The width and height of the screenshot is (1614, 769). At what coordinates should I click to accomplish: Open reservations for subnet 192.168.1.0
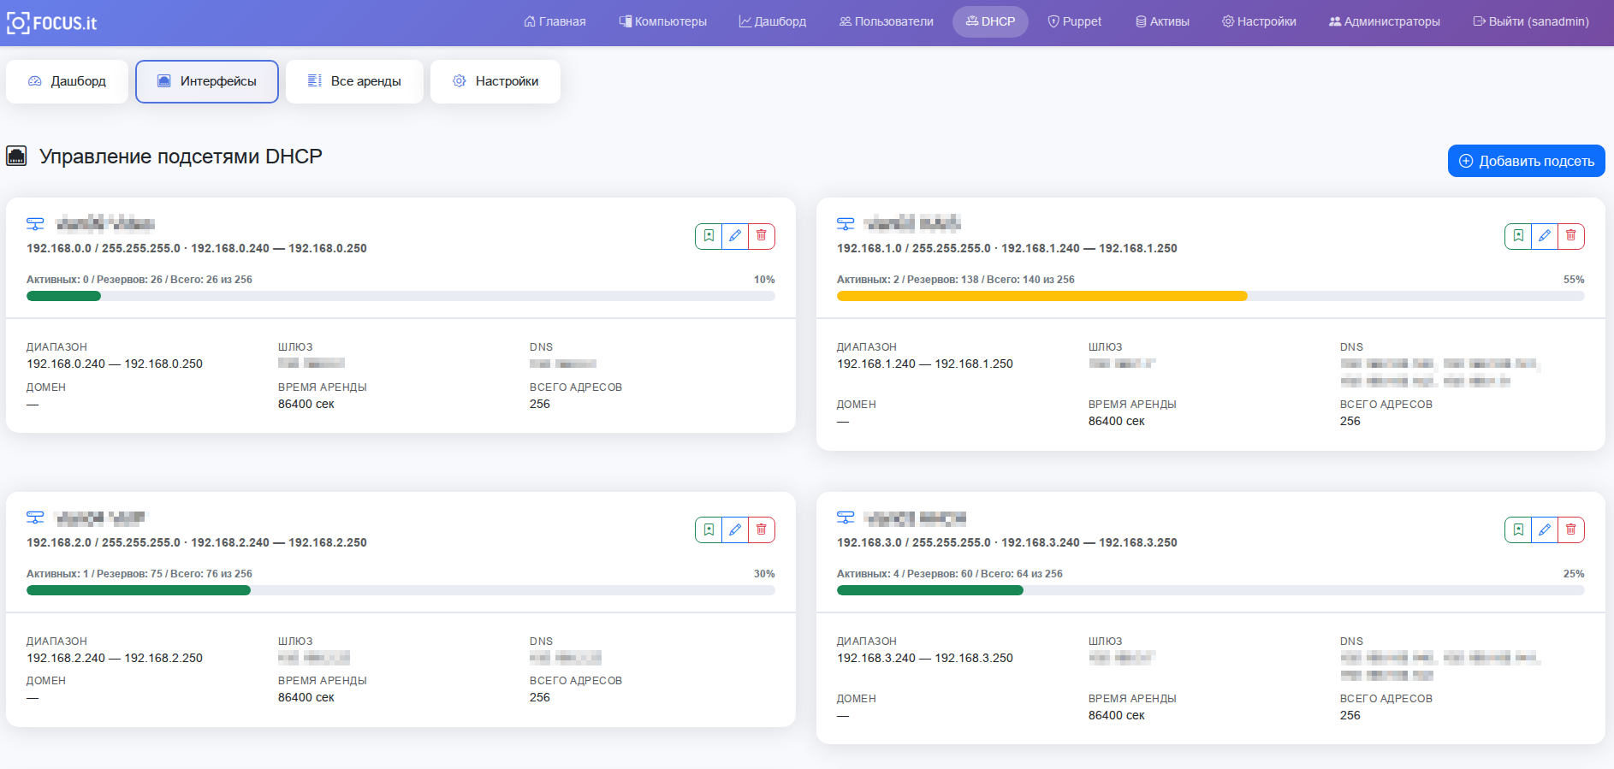pyautogui.click(x=1518, y=236)
